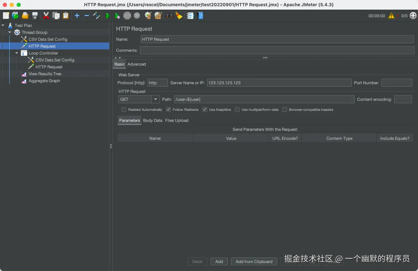Click the Protocol field containing http
Screen dimensions: 418x271
(x=158, y=83)
